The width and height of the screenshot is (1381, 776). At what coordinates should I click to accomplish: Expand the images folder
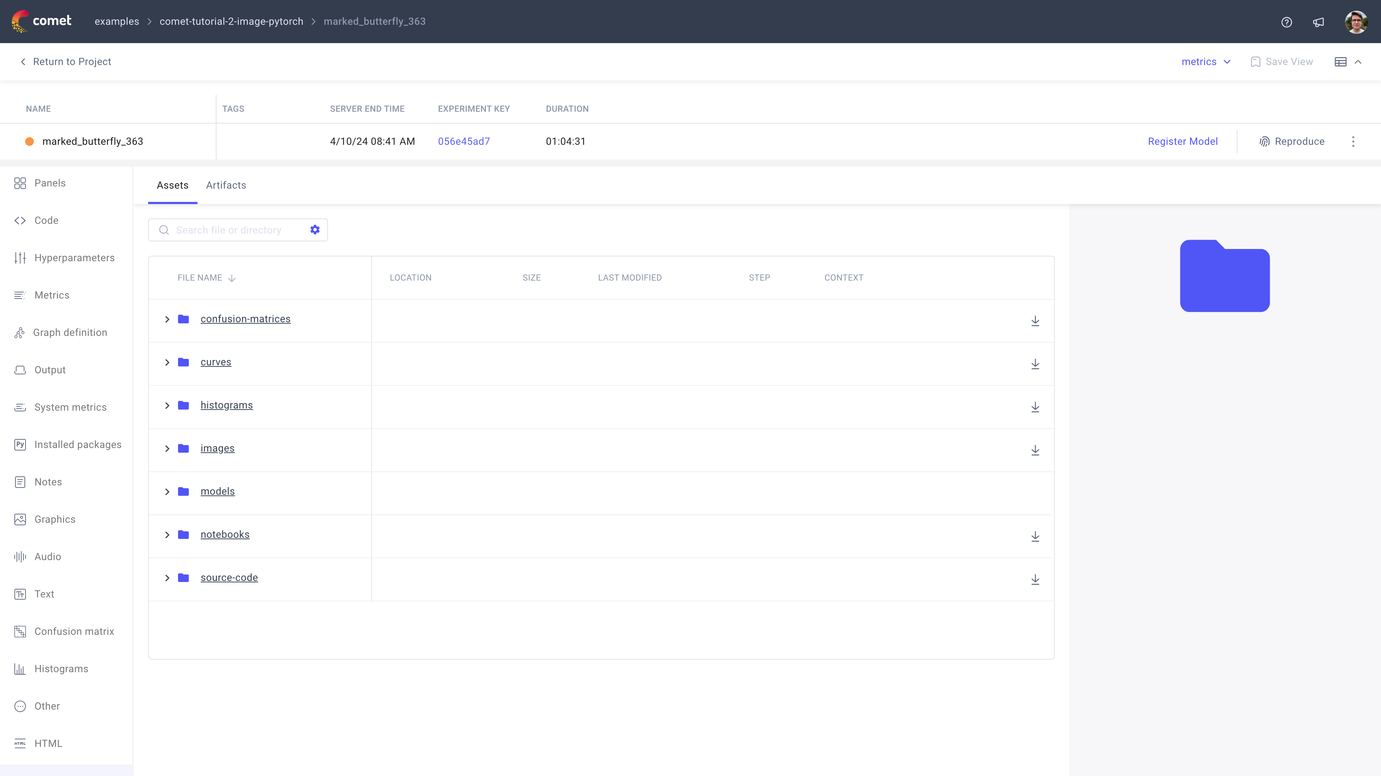167,449
